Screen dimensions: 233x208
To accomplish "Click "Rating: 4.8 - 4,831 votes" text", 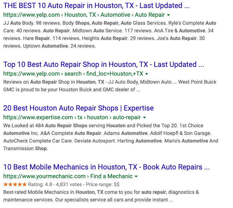I will 55,184.
